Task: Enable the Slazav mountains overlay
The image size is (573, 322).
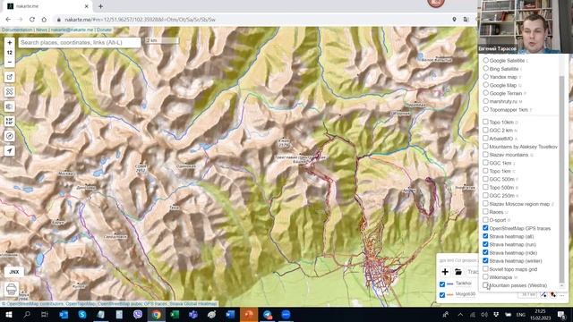Action: coord(485,155)
